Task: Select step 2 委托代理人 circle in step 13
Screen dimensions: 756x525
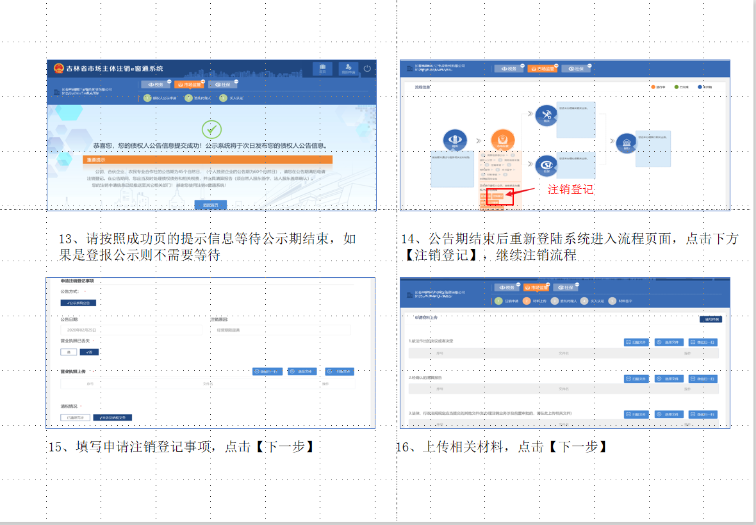Action: tap(188, 98)
